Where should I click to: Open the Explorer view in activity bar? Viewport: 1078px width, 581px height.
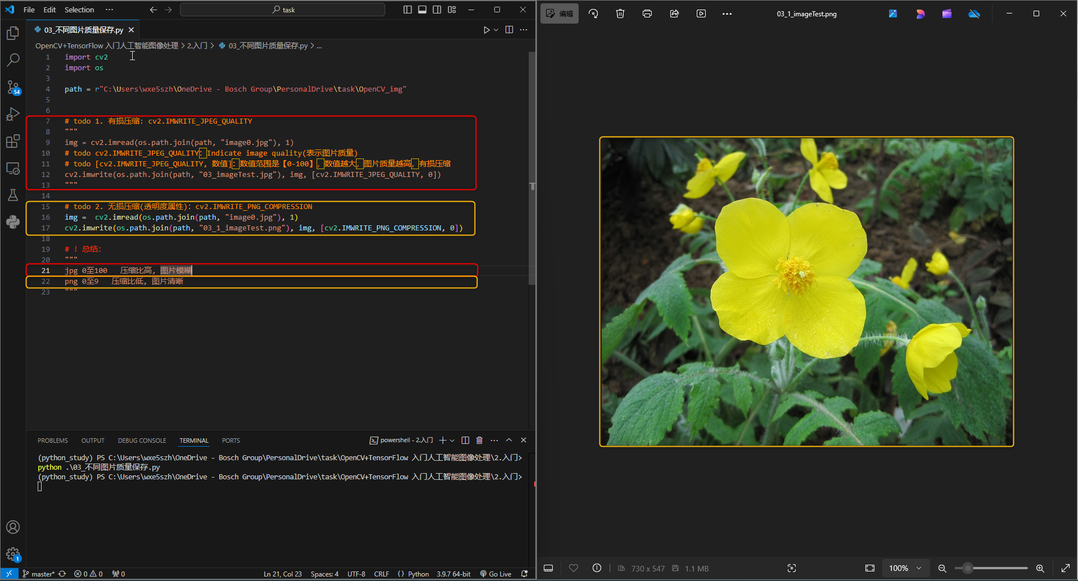(x=13, y=34)
